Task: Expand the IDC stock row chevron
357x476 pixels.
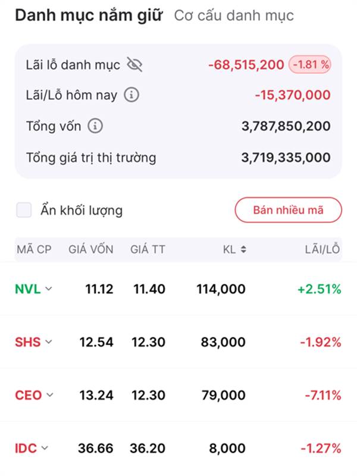Action: tap(45, 448)
